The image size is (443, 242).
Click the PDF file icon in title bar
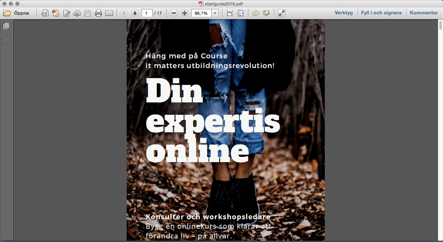pos(201,3)
